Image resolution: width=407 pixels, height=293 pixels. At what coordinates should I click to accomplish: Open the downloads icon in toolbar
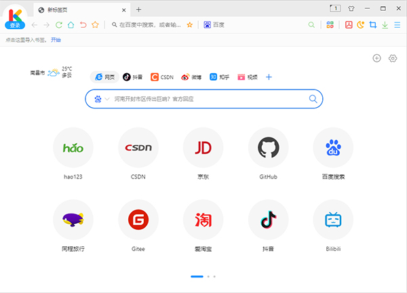[x=385, y=25]
